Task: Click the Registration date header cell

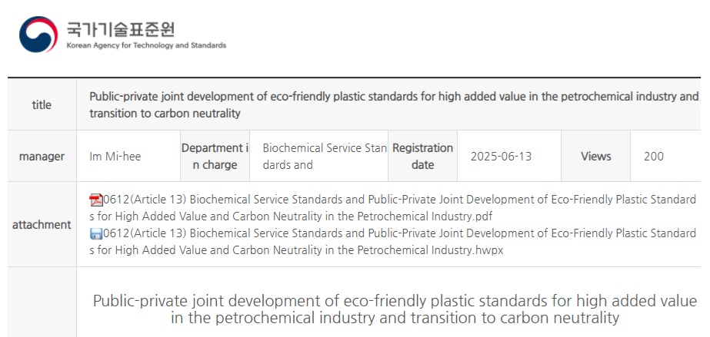Action: [422, 157]
